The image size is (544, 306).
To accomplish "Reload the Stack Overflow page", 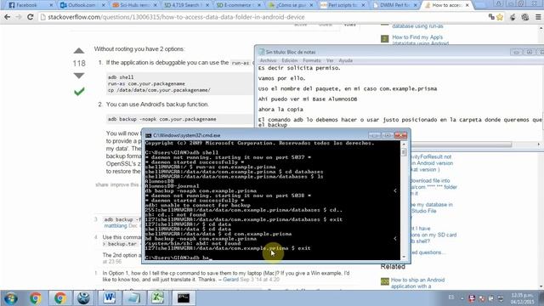I will (31, 17).
